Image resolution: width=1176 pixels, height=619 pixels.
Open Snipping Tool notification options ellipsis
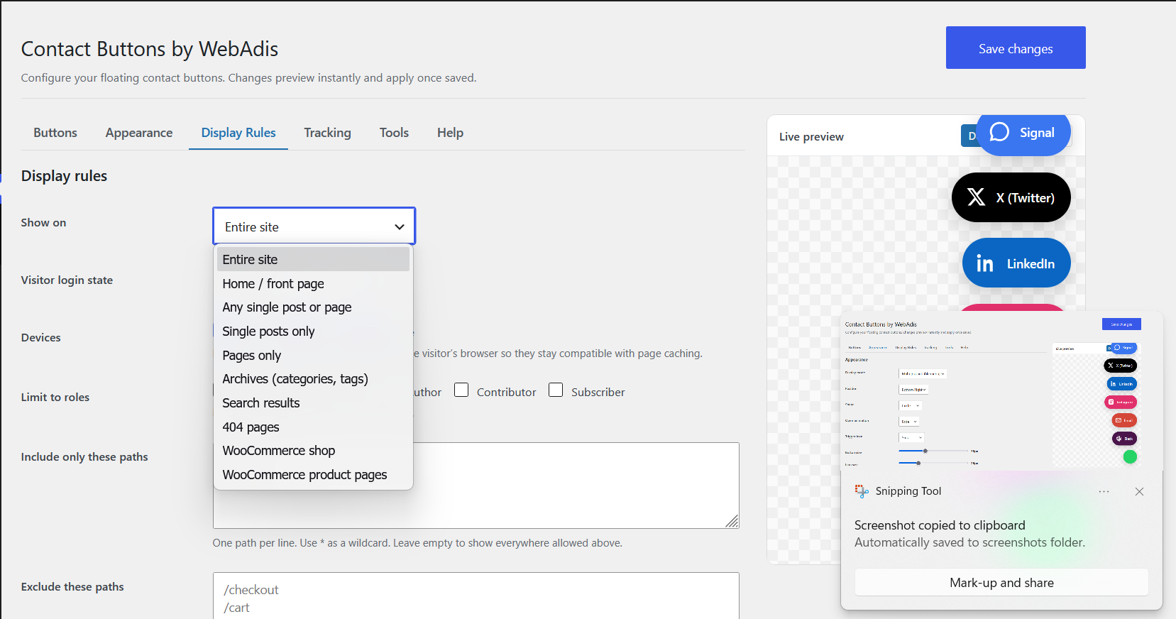pyautogui.click(x=1104, y=491)
